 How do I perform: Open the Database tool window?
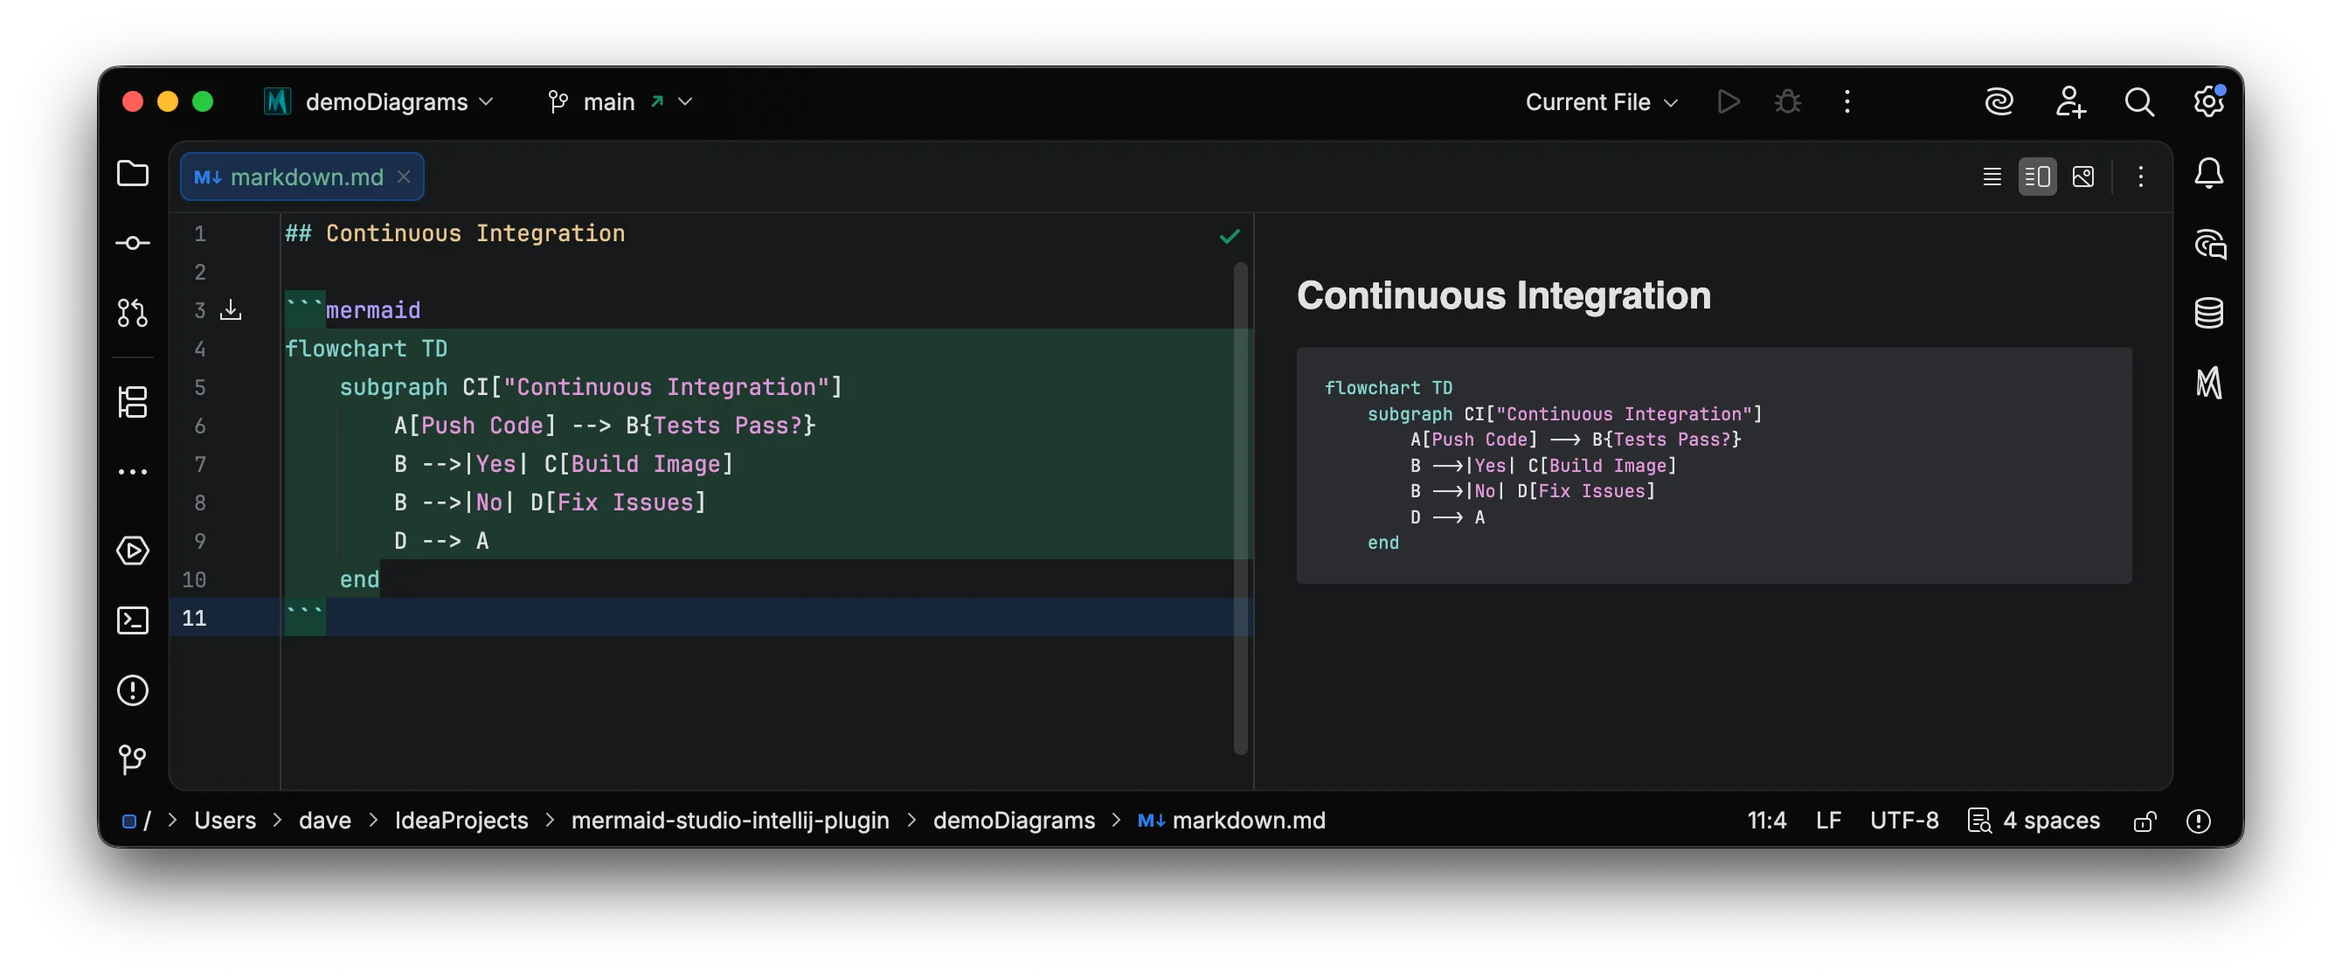[2209, 313]
